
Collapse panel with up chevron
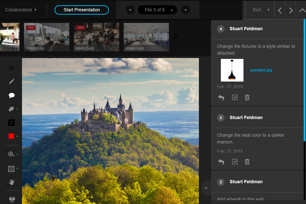point(302,10)
